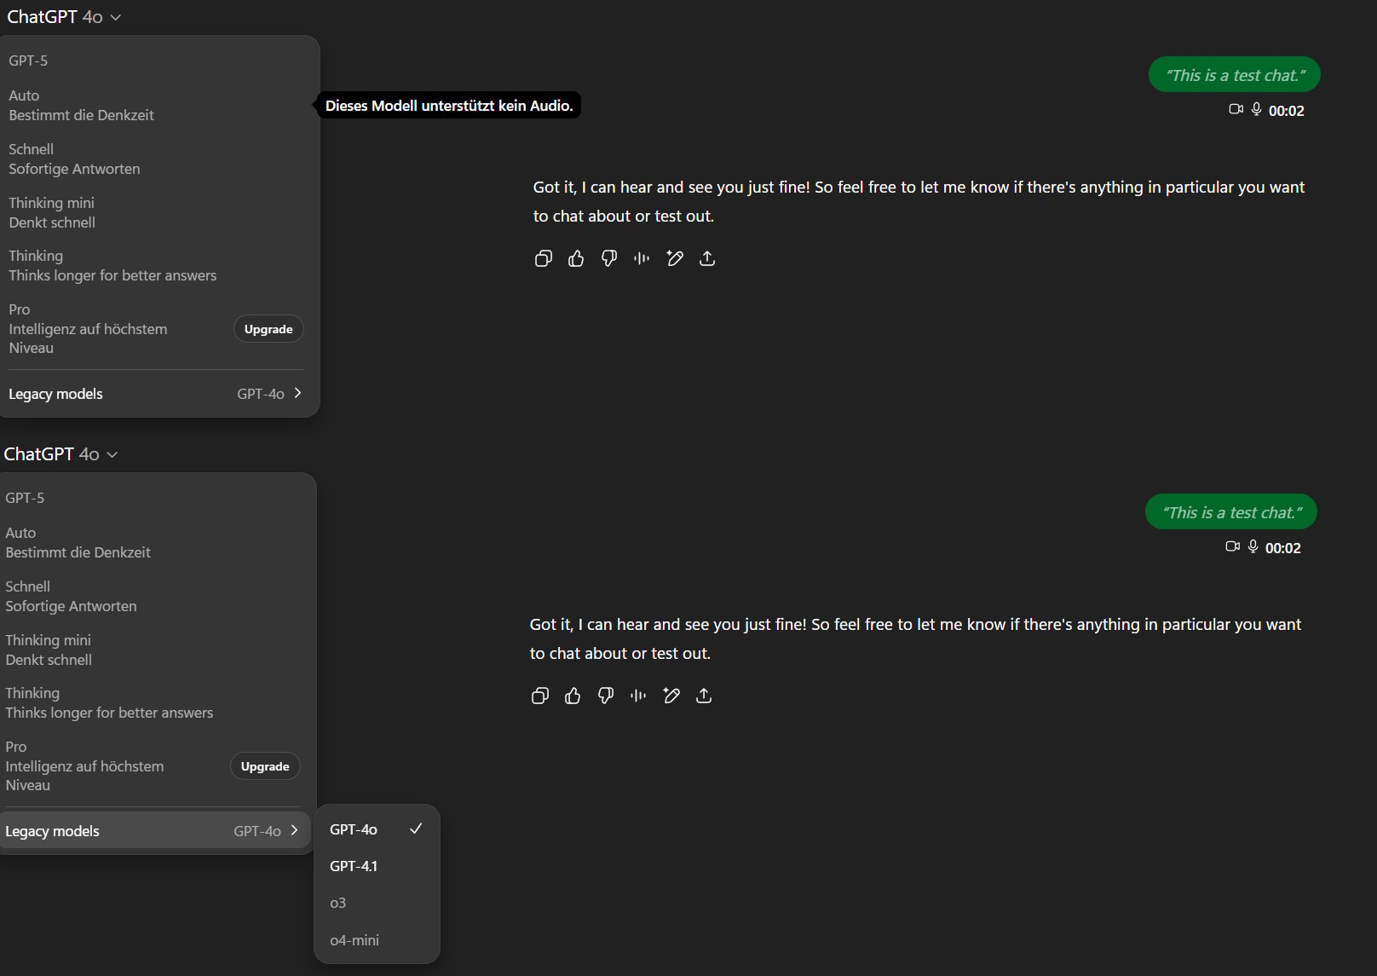Screen dimensions: 1377x976
Task: Click the 'Got it, I can hear' reply in upper chat
Action: [x=919, y=202]
